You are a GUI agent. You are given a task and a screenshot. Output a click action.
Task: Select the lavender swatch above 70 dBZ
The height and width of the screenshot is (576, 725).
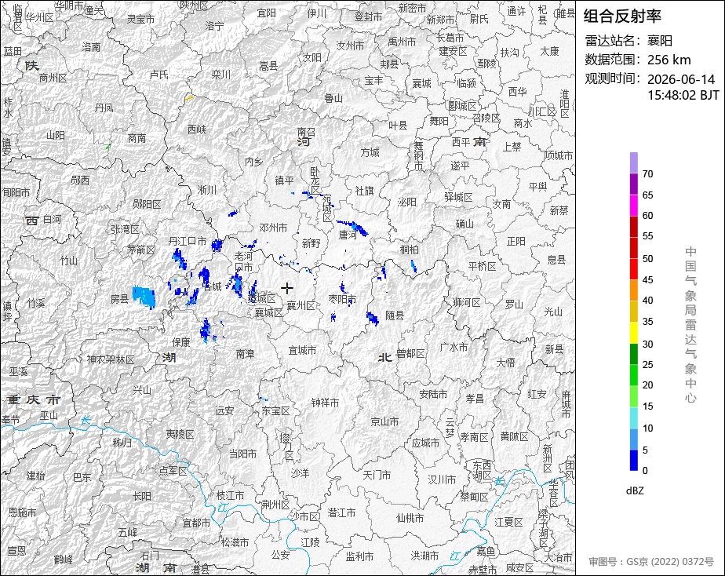634,162
